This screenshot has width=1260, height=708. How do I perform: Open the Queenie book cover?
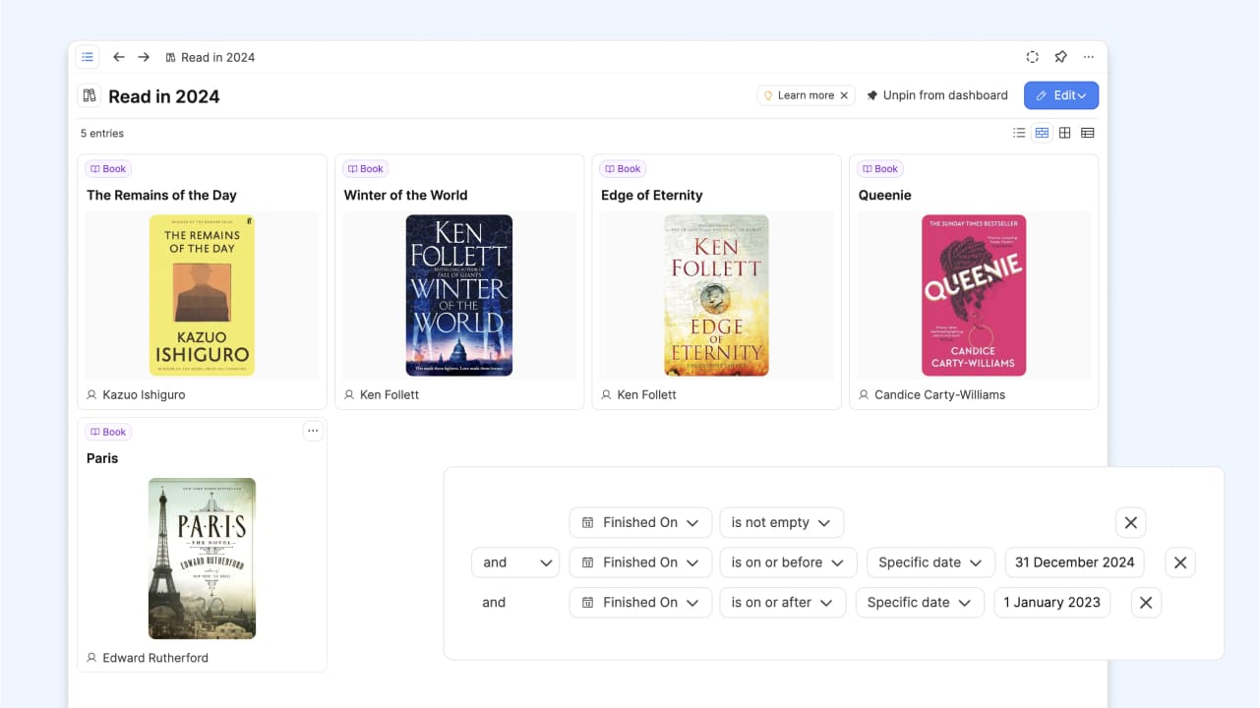(x=974, y=295)
